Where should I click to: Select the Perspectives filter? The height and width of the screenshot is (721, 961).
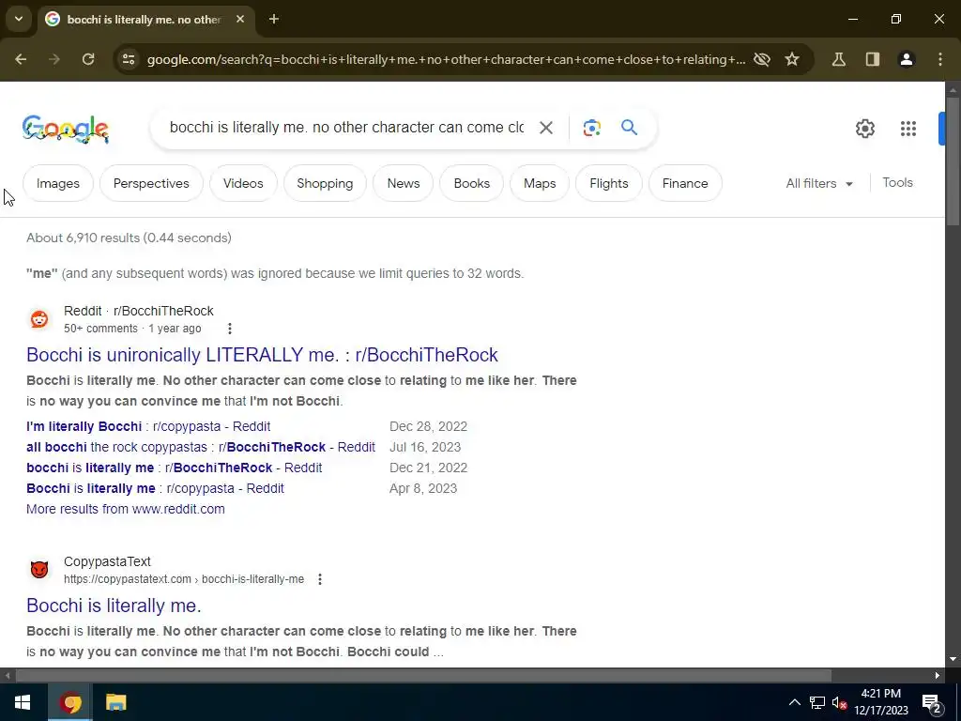tap(151, 183)
